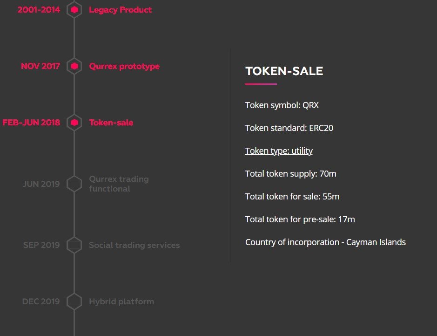Click the SEP 2019 empty hexagon marker
The image size is (437, 336).
pyautogui.click(x=74, y=245)
